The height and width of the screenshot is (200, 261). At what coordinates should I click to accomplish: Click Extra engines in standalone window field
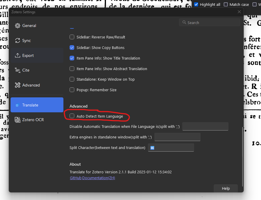177,137
